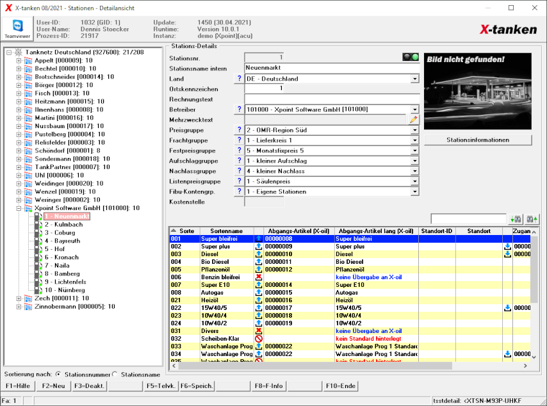Click the F10=Ende button
Image resolution: width=547 pixels, height=406 pixels.
[x=341, y=386]
